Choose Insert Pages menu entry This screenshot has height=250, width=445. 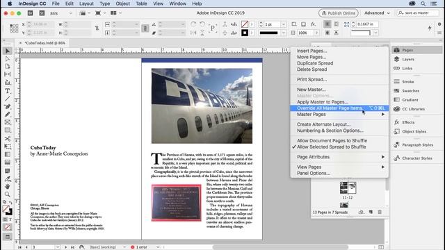pos(311,51)
